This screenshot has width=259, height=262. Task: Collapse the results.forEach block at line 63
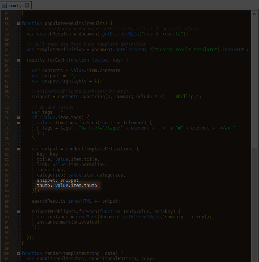point(18,60)
